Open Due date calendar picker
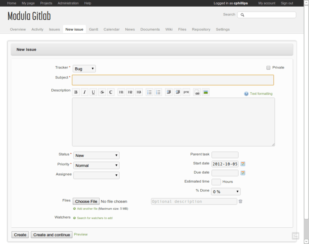The height and width of the screenshot is (244, 309). click(243, 173)
